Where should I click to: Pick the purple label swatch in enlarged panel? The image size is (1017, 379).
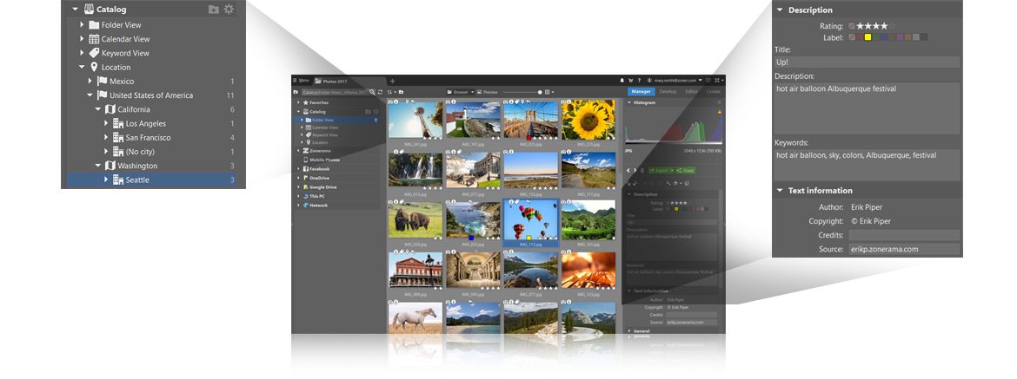tap(900, 37)
